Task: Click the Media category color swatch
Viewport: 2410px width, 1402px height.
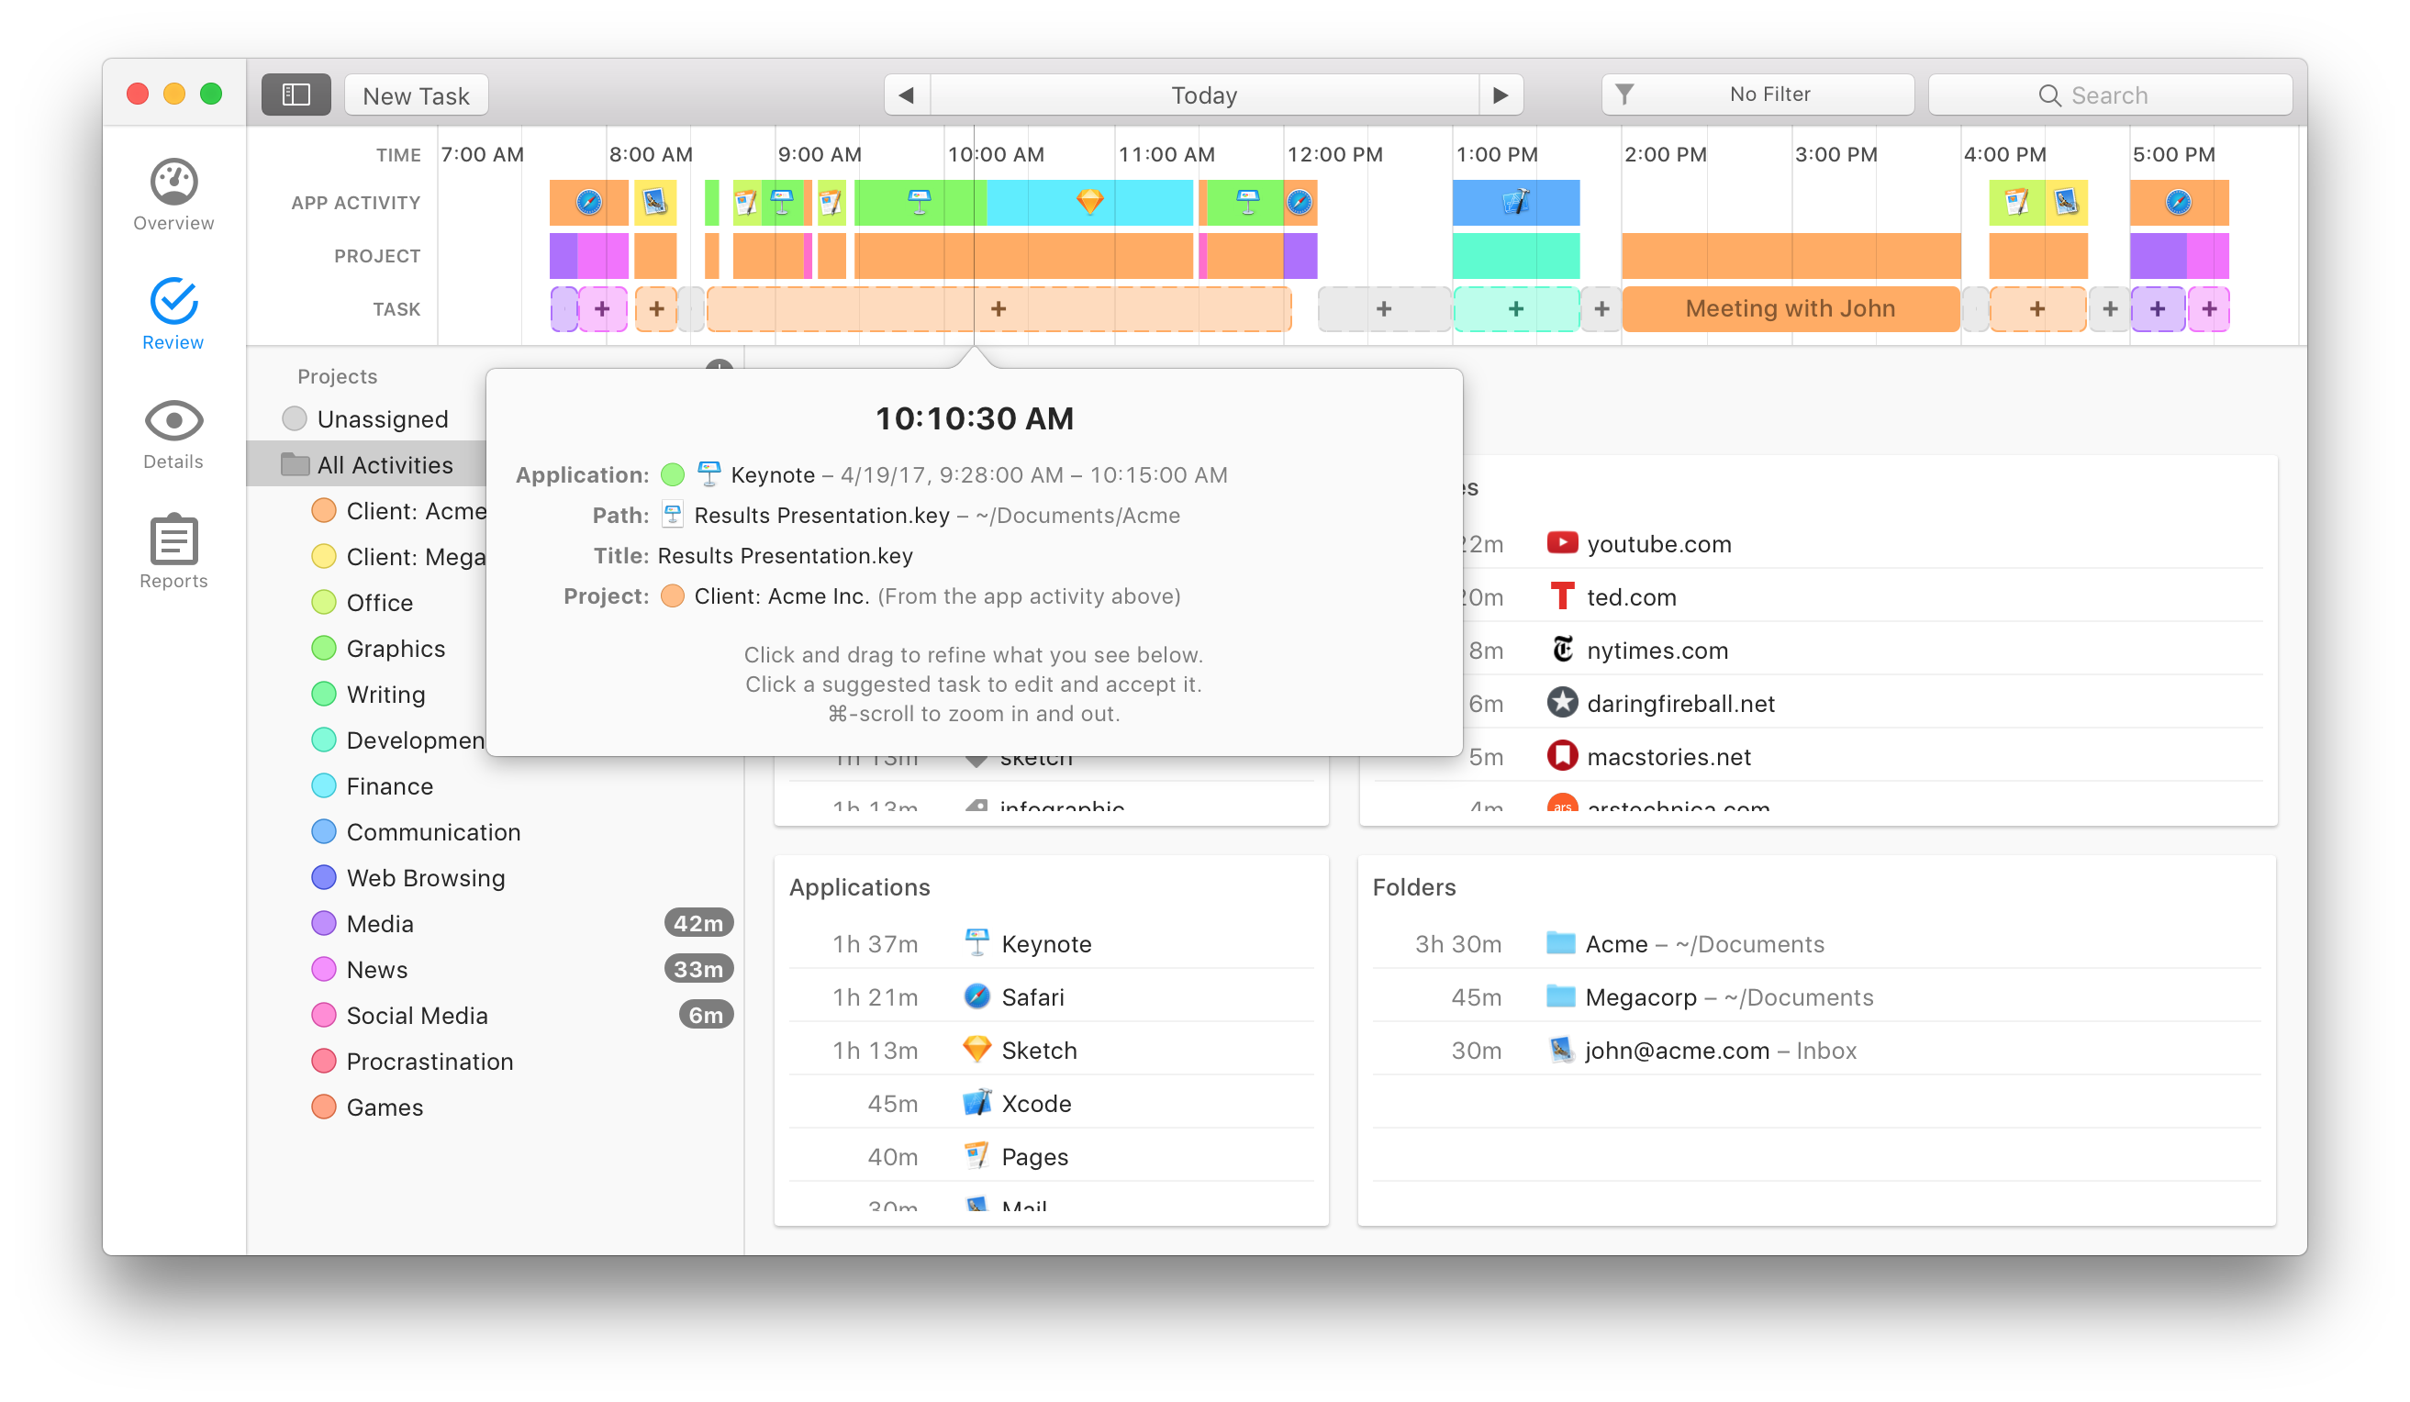Action: point(324,923)
